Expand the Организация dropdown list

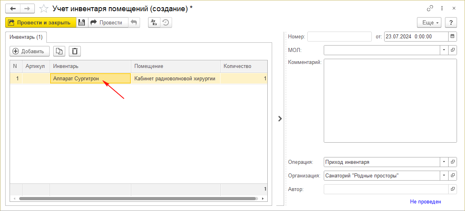[444, 175]
